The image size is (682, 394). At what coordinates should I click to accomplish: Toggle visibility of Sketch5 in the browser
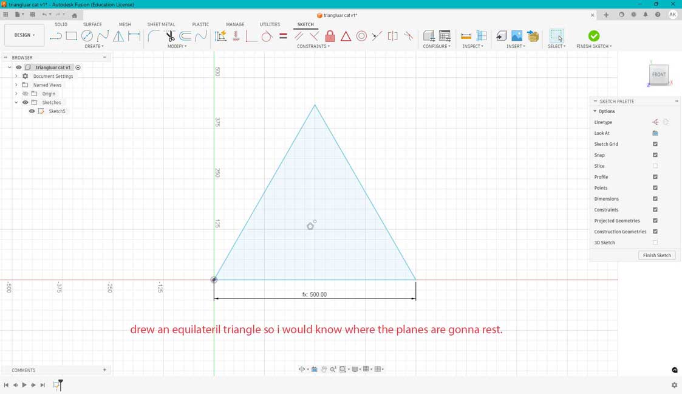tap(32, 111)
